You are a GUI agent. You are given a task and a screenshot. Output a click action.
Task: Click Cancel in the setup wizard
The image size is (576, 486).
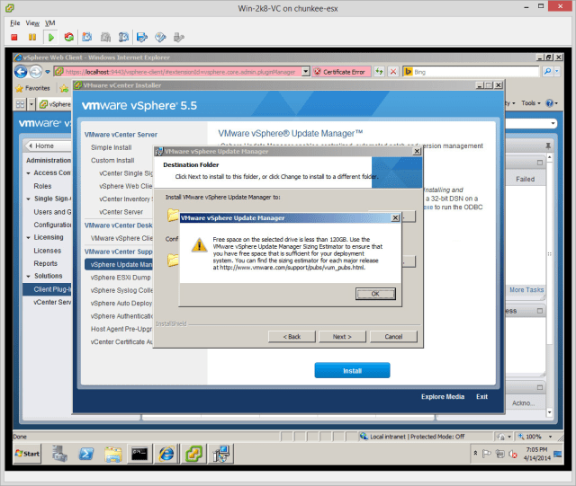point(393,337)
